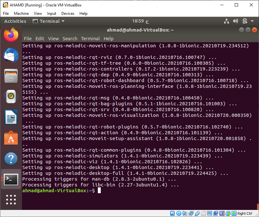The width and height of the screenshot is (259, 217).
Task: Open the network status icon in top bar
Action: 226,21
